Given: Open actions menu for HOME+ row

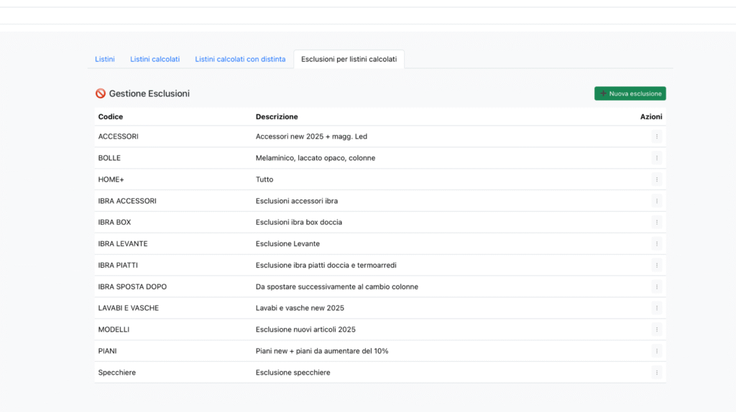Looking at the screenshot, I should (x=656, y=179).
